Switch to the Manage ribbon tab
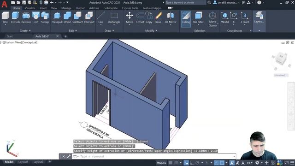Image resolution: width=295 pixels, height=166 pixels. (66, 8)
